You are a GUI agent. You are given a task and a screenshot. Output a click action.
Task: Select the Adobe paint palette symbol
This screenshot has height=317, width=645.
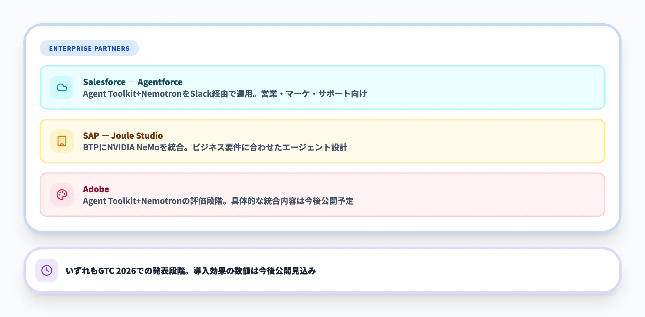(62, 195)
